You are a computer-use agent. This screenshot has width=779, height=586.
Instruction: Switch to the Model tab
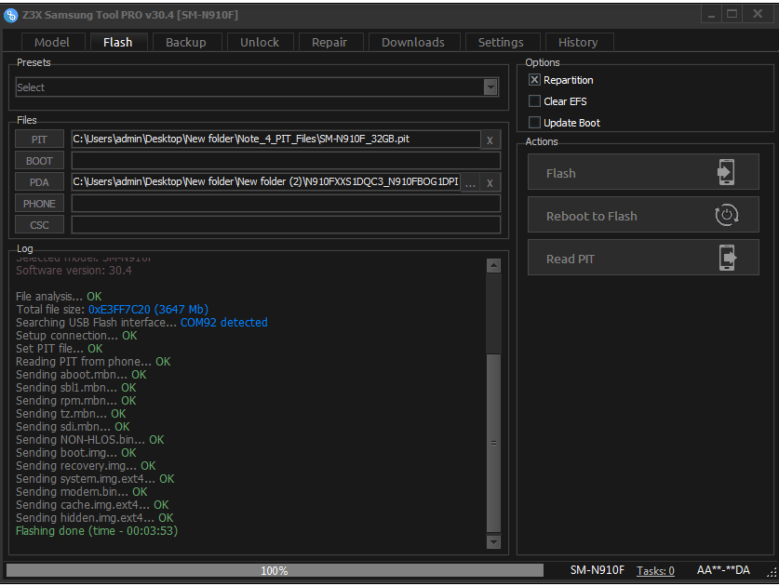[x=52, y=42]
